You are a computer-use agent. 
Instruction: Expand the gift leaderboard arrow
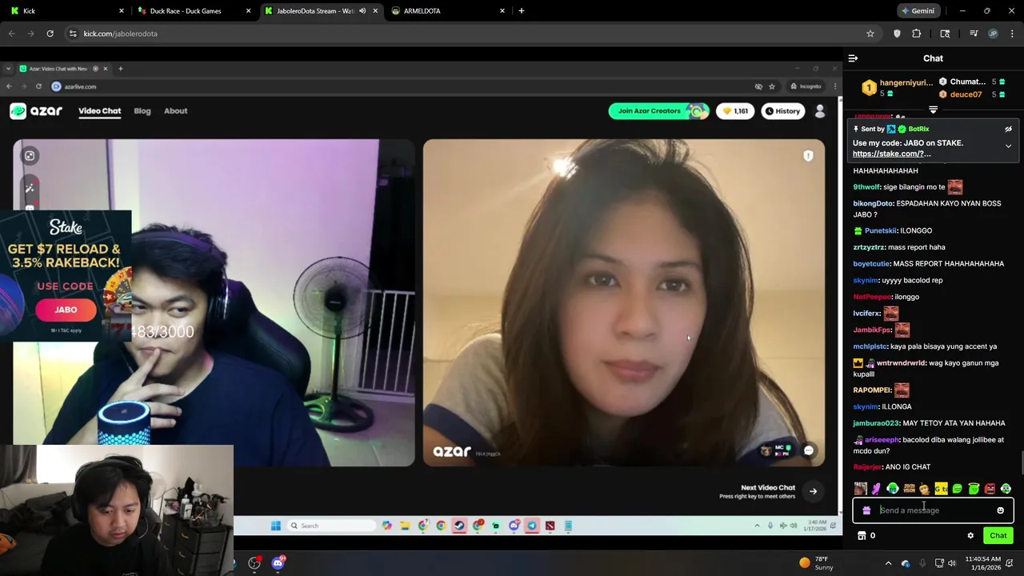point(933,110)
